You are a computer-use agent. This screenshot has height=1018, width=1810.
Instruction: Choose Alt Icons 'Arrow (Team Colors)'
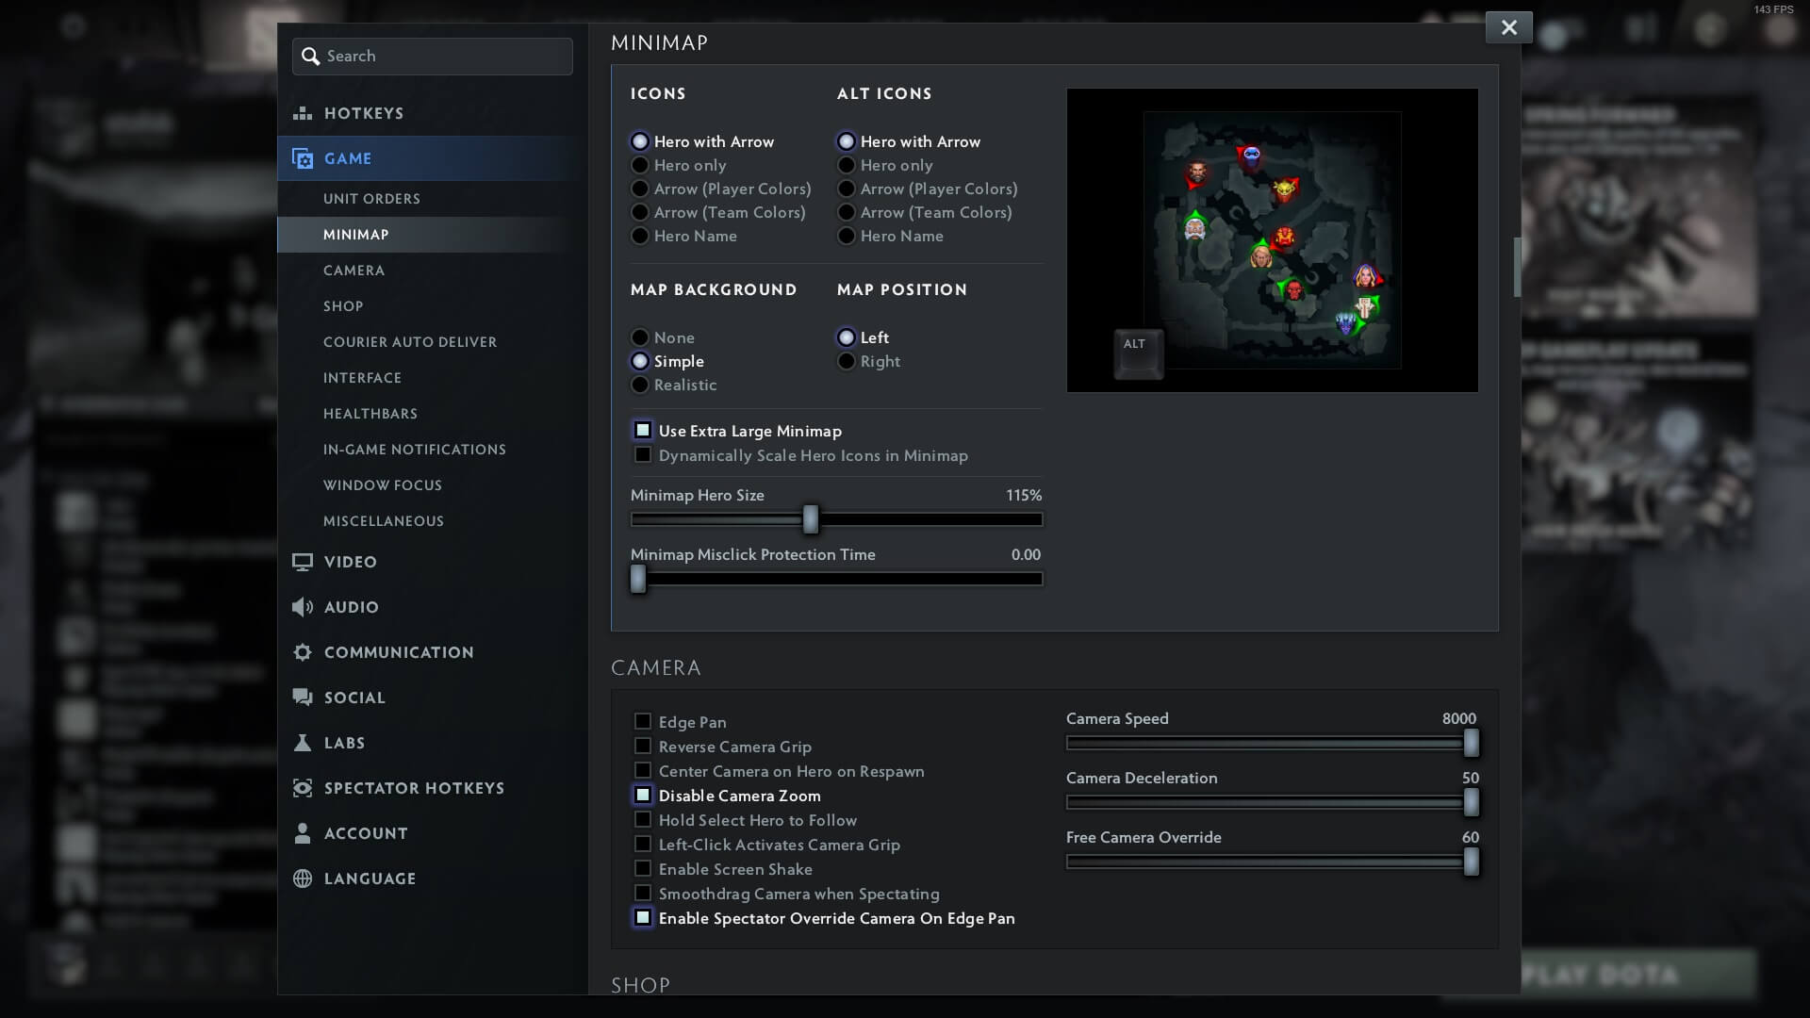pyautogui.click(x=847, y=212)
